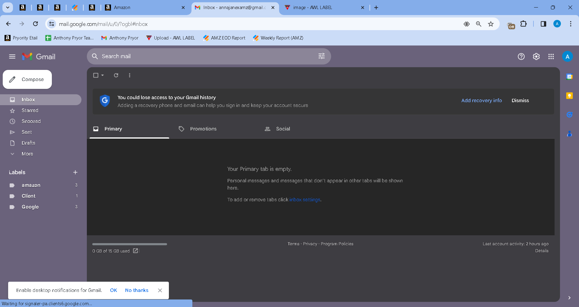The height and width of the screenshot is (307, 579).
Task: Open search options filter icon in search bar
Action: (321, 56)
